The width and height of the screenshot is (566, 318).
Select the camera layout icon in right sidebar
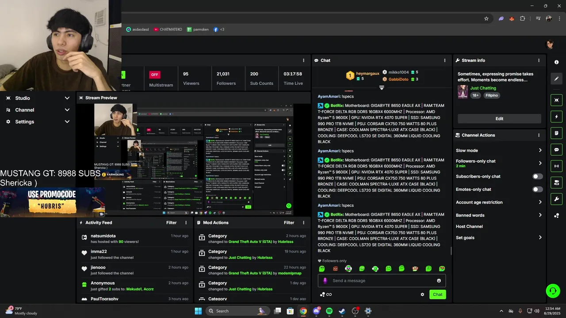(557, 182)
